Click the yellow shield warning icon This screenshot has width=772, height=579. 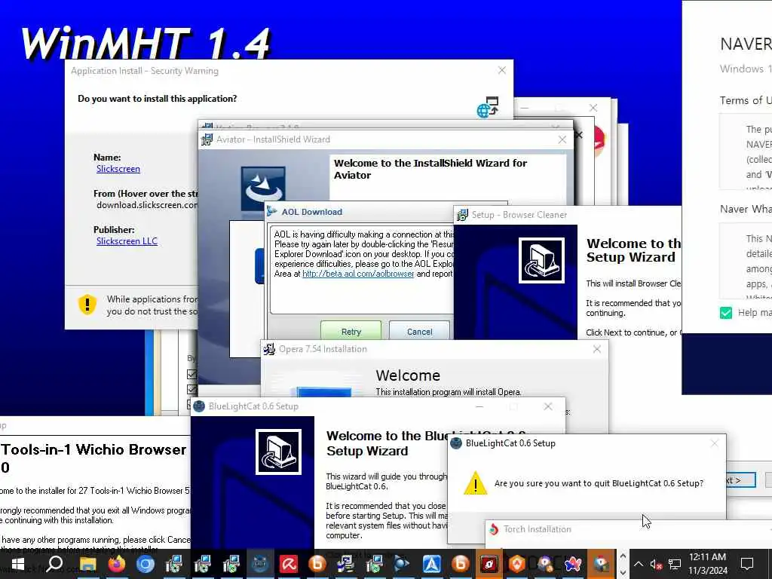87,305
